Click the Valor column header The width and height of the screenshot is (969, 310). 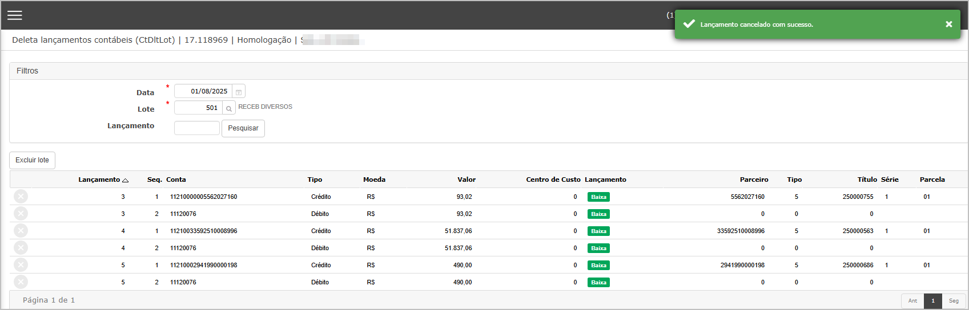point(466,180)
